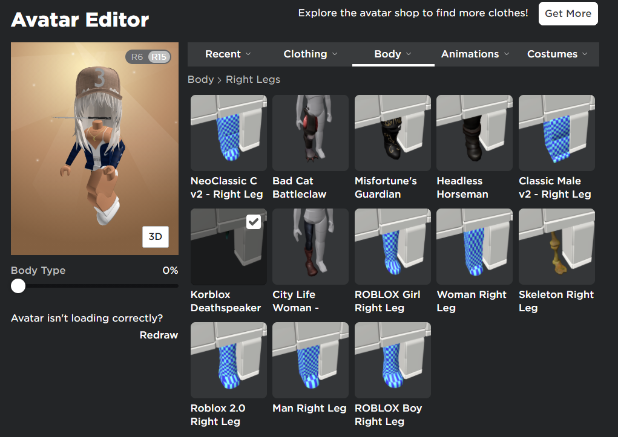Select Classic Male v2 Right Leg image
Viewport: 618px width, 437px height.
pos(556,133)
